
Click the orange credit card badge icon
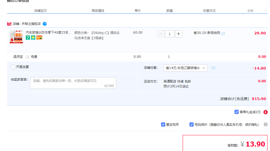[39, 38]
